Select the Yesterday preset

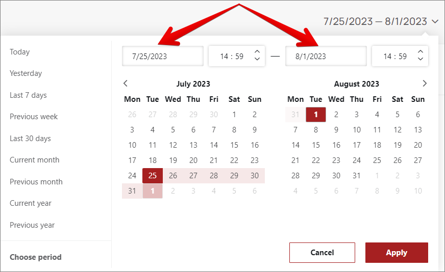tap(26, 73)
